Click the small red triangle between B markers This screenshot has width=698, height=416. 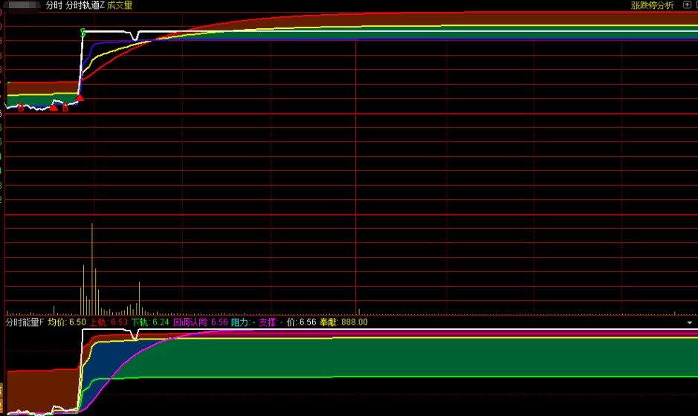pos(54,108)
